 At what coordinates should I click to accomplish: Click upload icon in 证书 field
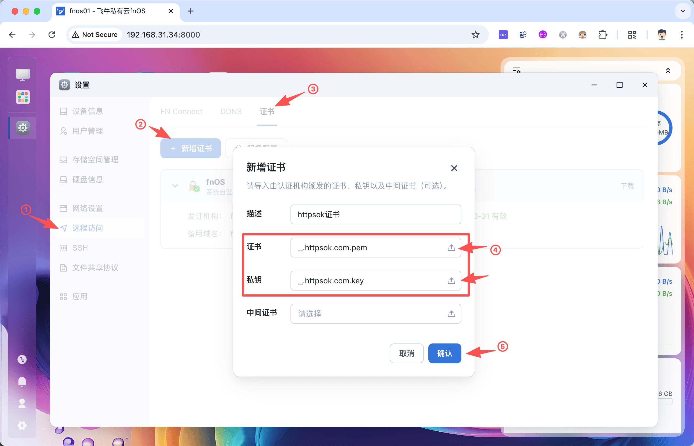(451, 248)
